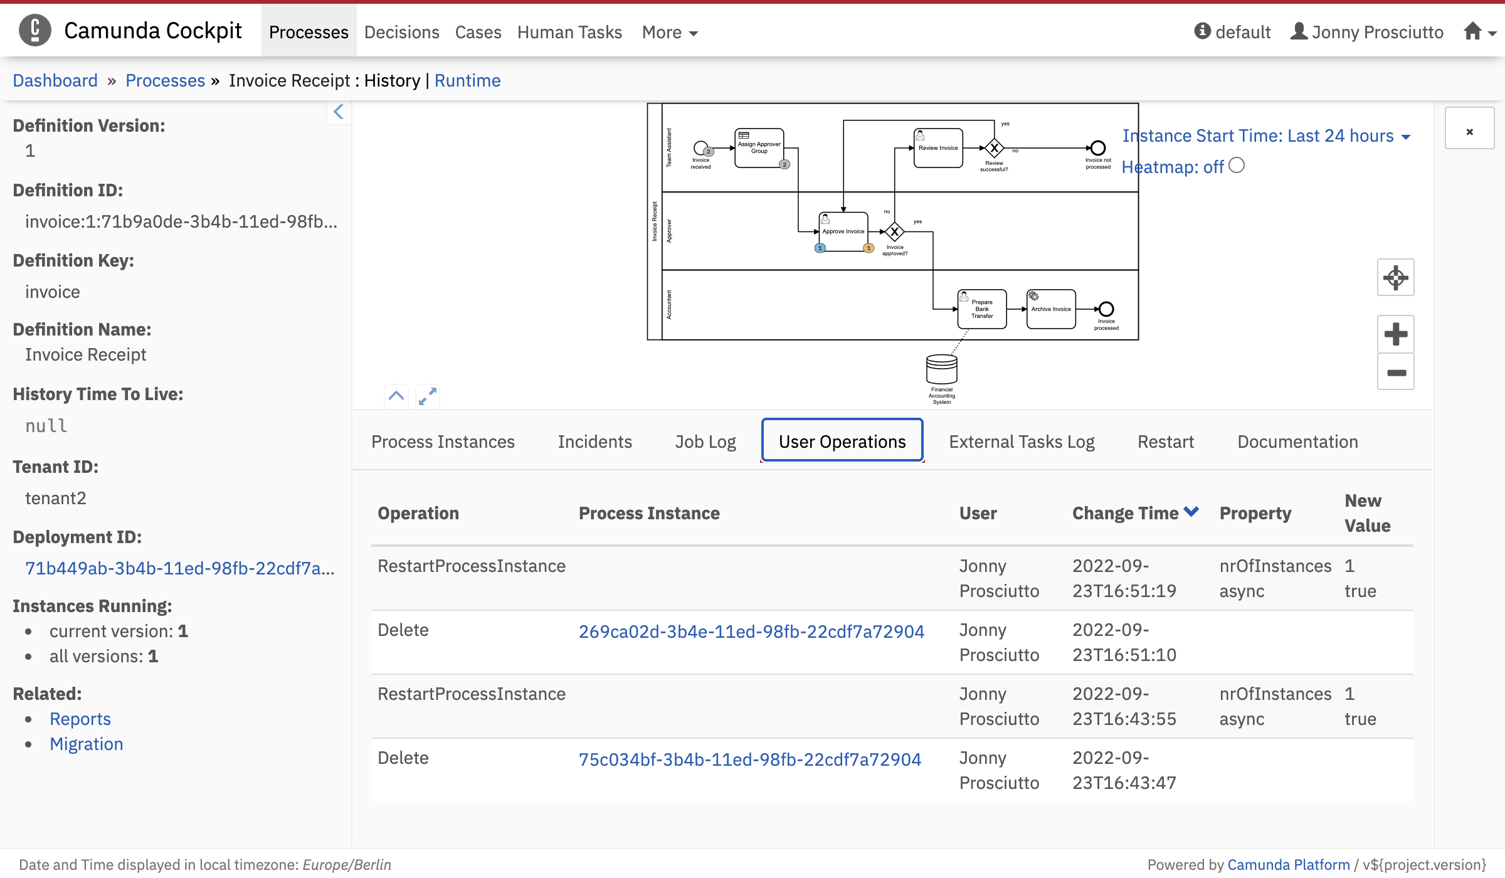Click the Process Instance column header
This screenshot has height=878, width=1505.
coord(649,513)
